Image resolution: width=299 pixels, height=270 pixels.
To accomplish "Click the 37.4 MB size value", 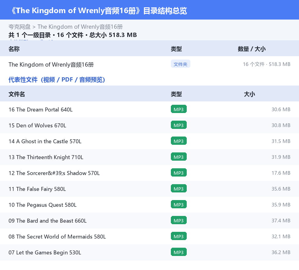I will point(281,220).
